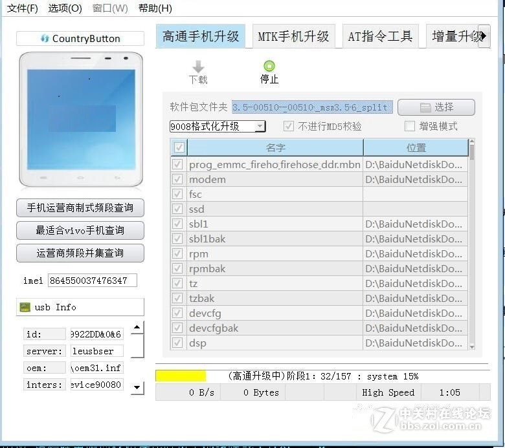The height and width of the screenshot is (448, 505).
Task: Select the sbl1bak name cell
Action: tap(275, 239)
